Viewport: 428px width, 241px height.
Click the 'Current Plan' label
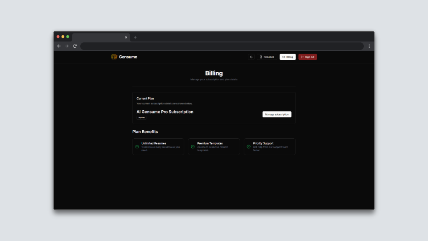tap(145, 98)
